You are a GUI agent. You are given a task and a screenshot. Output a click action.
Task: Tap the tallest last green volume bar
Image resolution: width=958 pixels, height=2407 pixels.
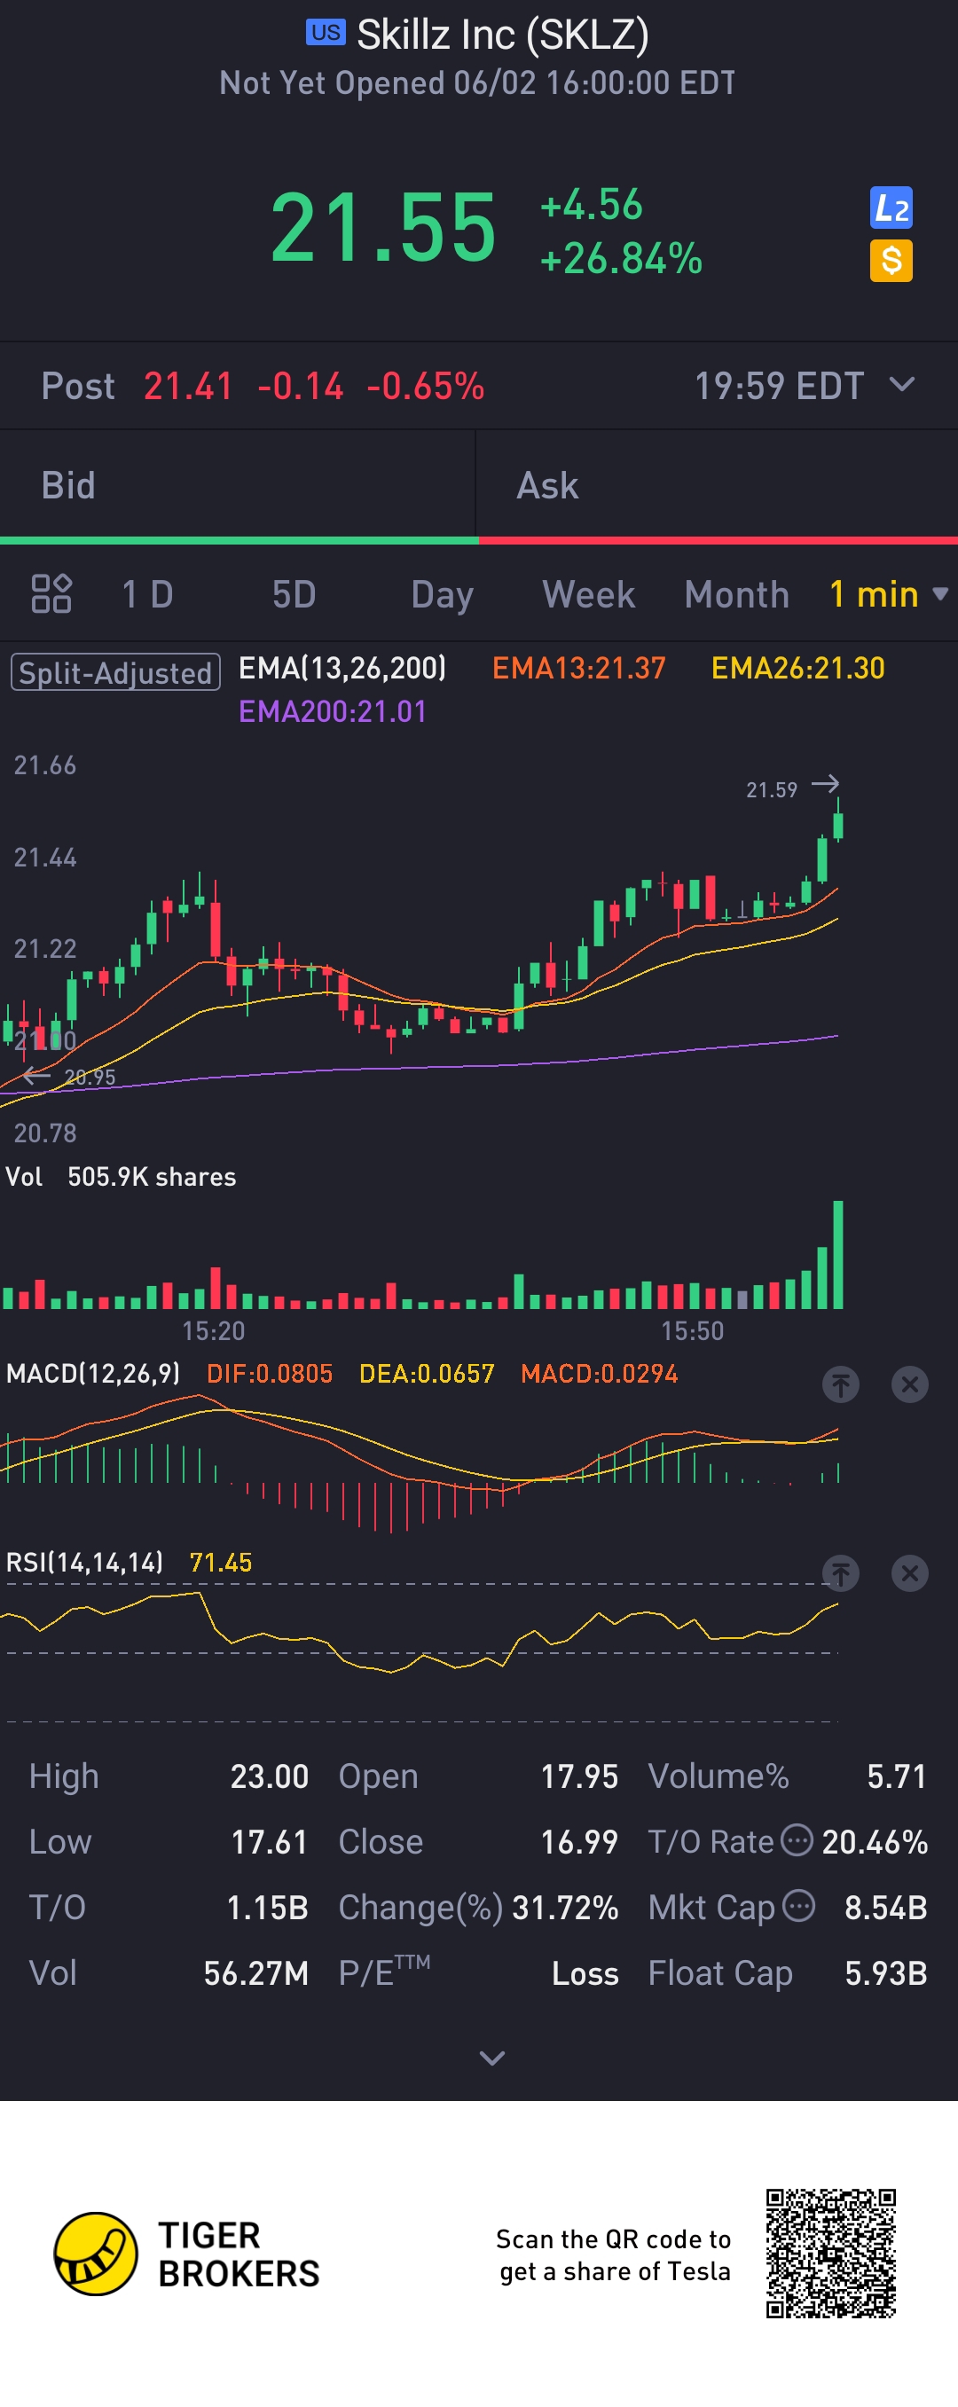tap(837, 1255)
